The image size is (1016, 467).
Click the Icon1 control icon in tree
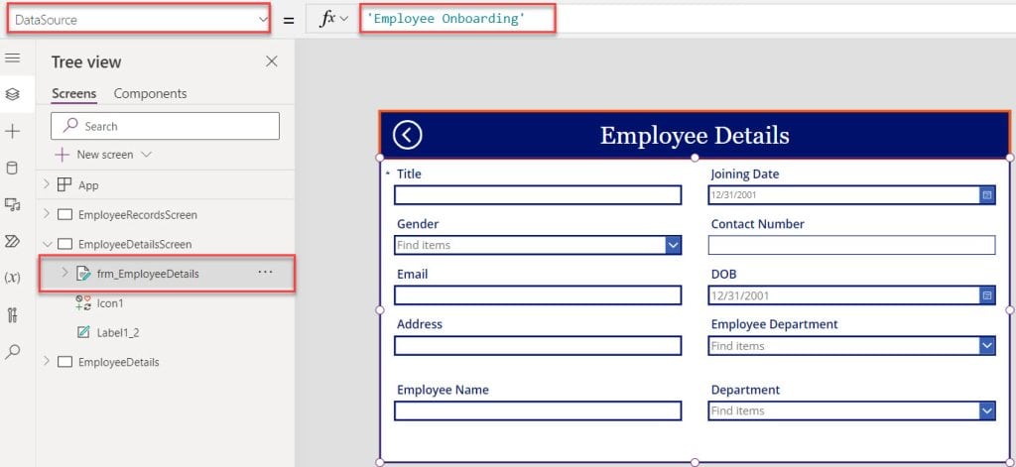coord(83,303)
